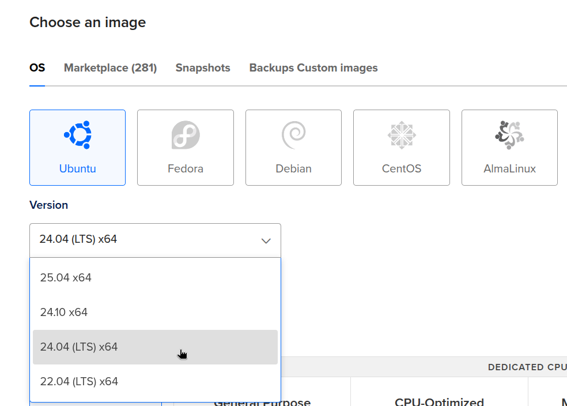Open the Backups tab
Image resolution: width=567 pixels, height=406 pixels.
[x=271, y=67]
